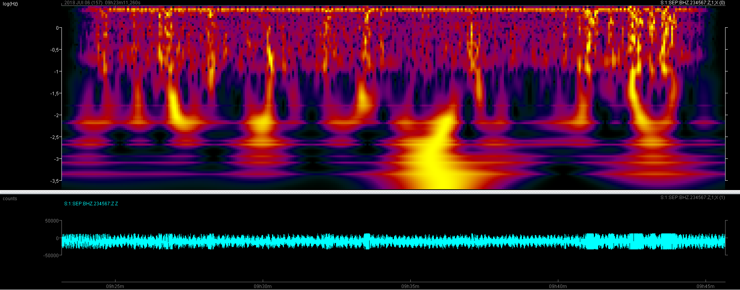Select the 09h45m time axis label
The image size is (740, 290).
pyautogui.click(x=705, y=286)
